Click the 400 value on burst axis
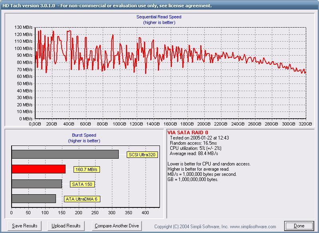Image resolution: width=319 pixels, height=233 pixels. 145,213
